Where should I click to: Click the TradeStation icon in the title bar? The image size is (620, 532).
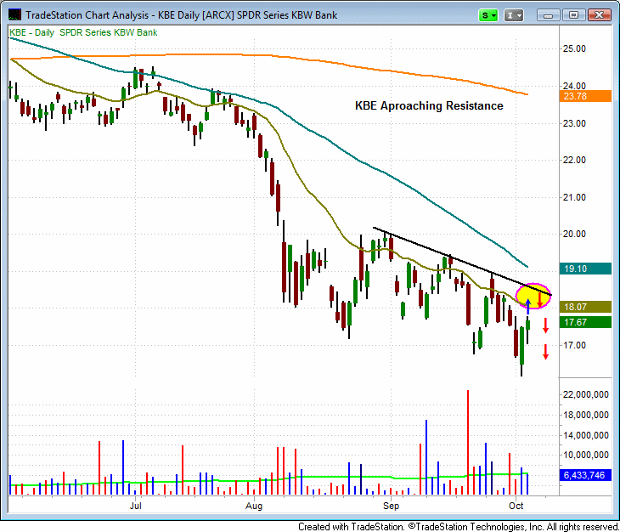point(14,15)
